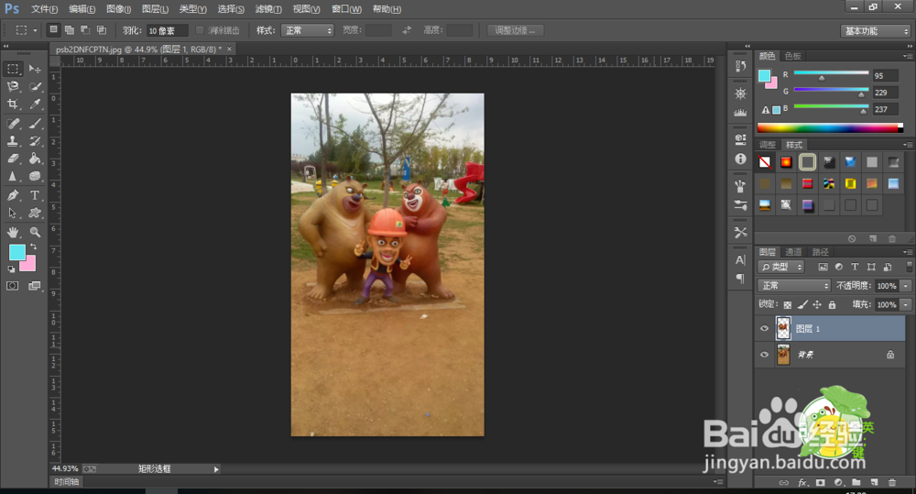Choose Intersect with Selection mode
Viewport: 916px width, 494px height.
point(101,30)
